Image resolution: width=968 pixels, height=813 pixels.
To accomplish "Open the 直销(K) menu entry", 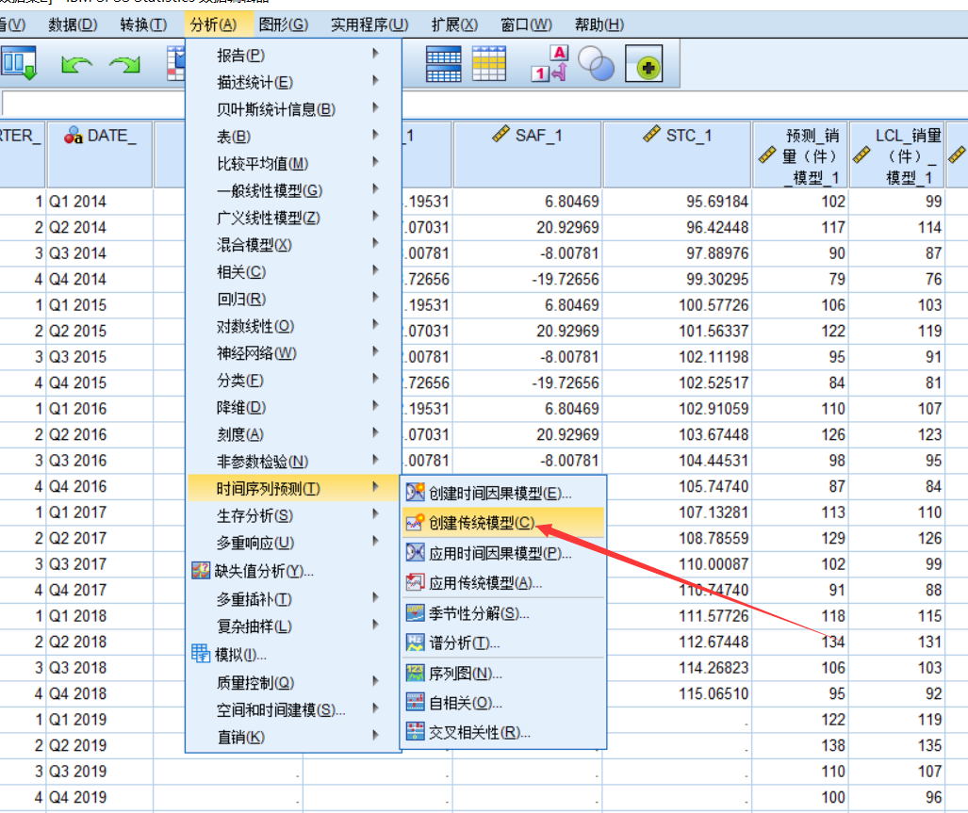I will coord(294,737).
